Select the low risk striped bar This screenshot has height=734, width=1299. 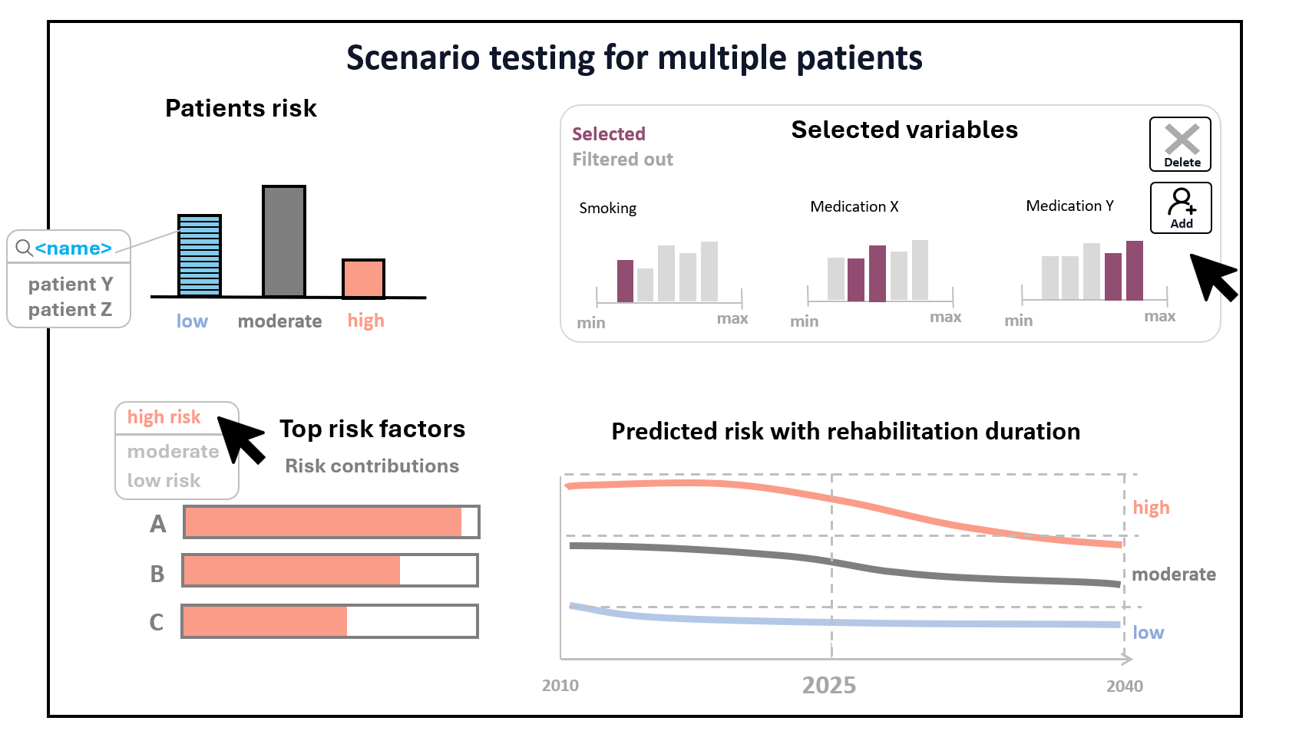(200, 255)
